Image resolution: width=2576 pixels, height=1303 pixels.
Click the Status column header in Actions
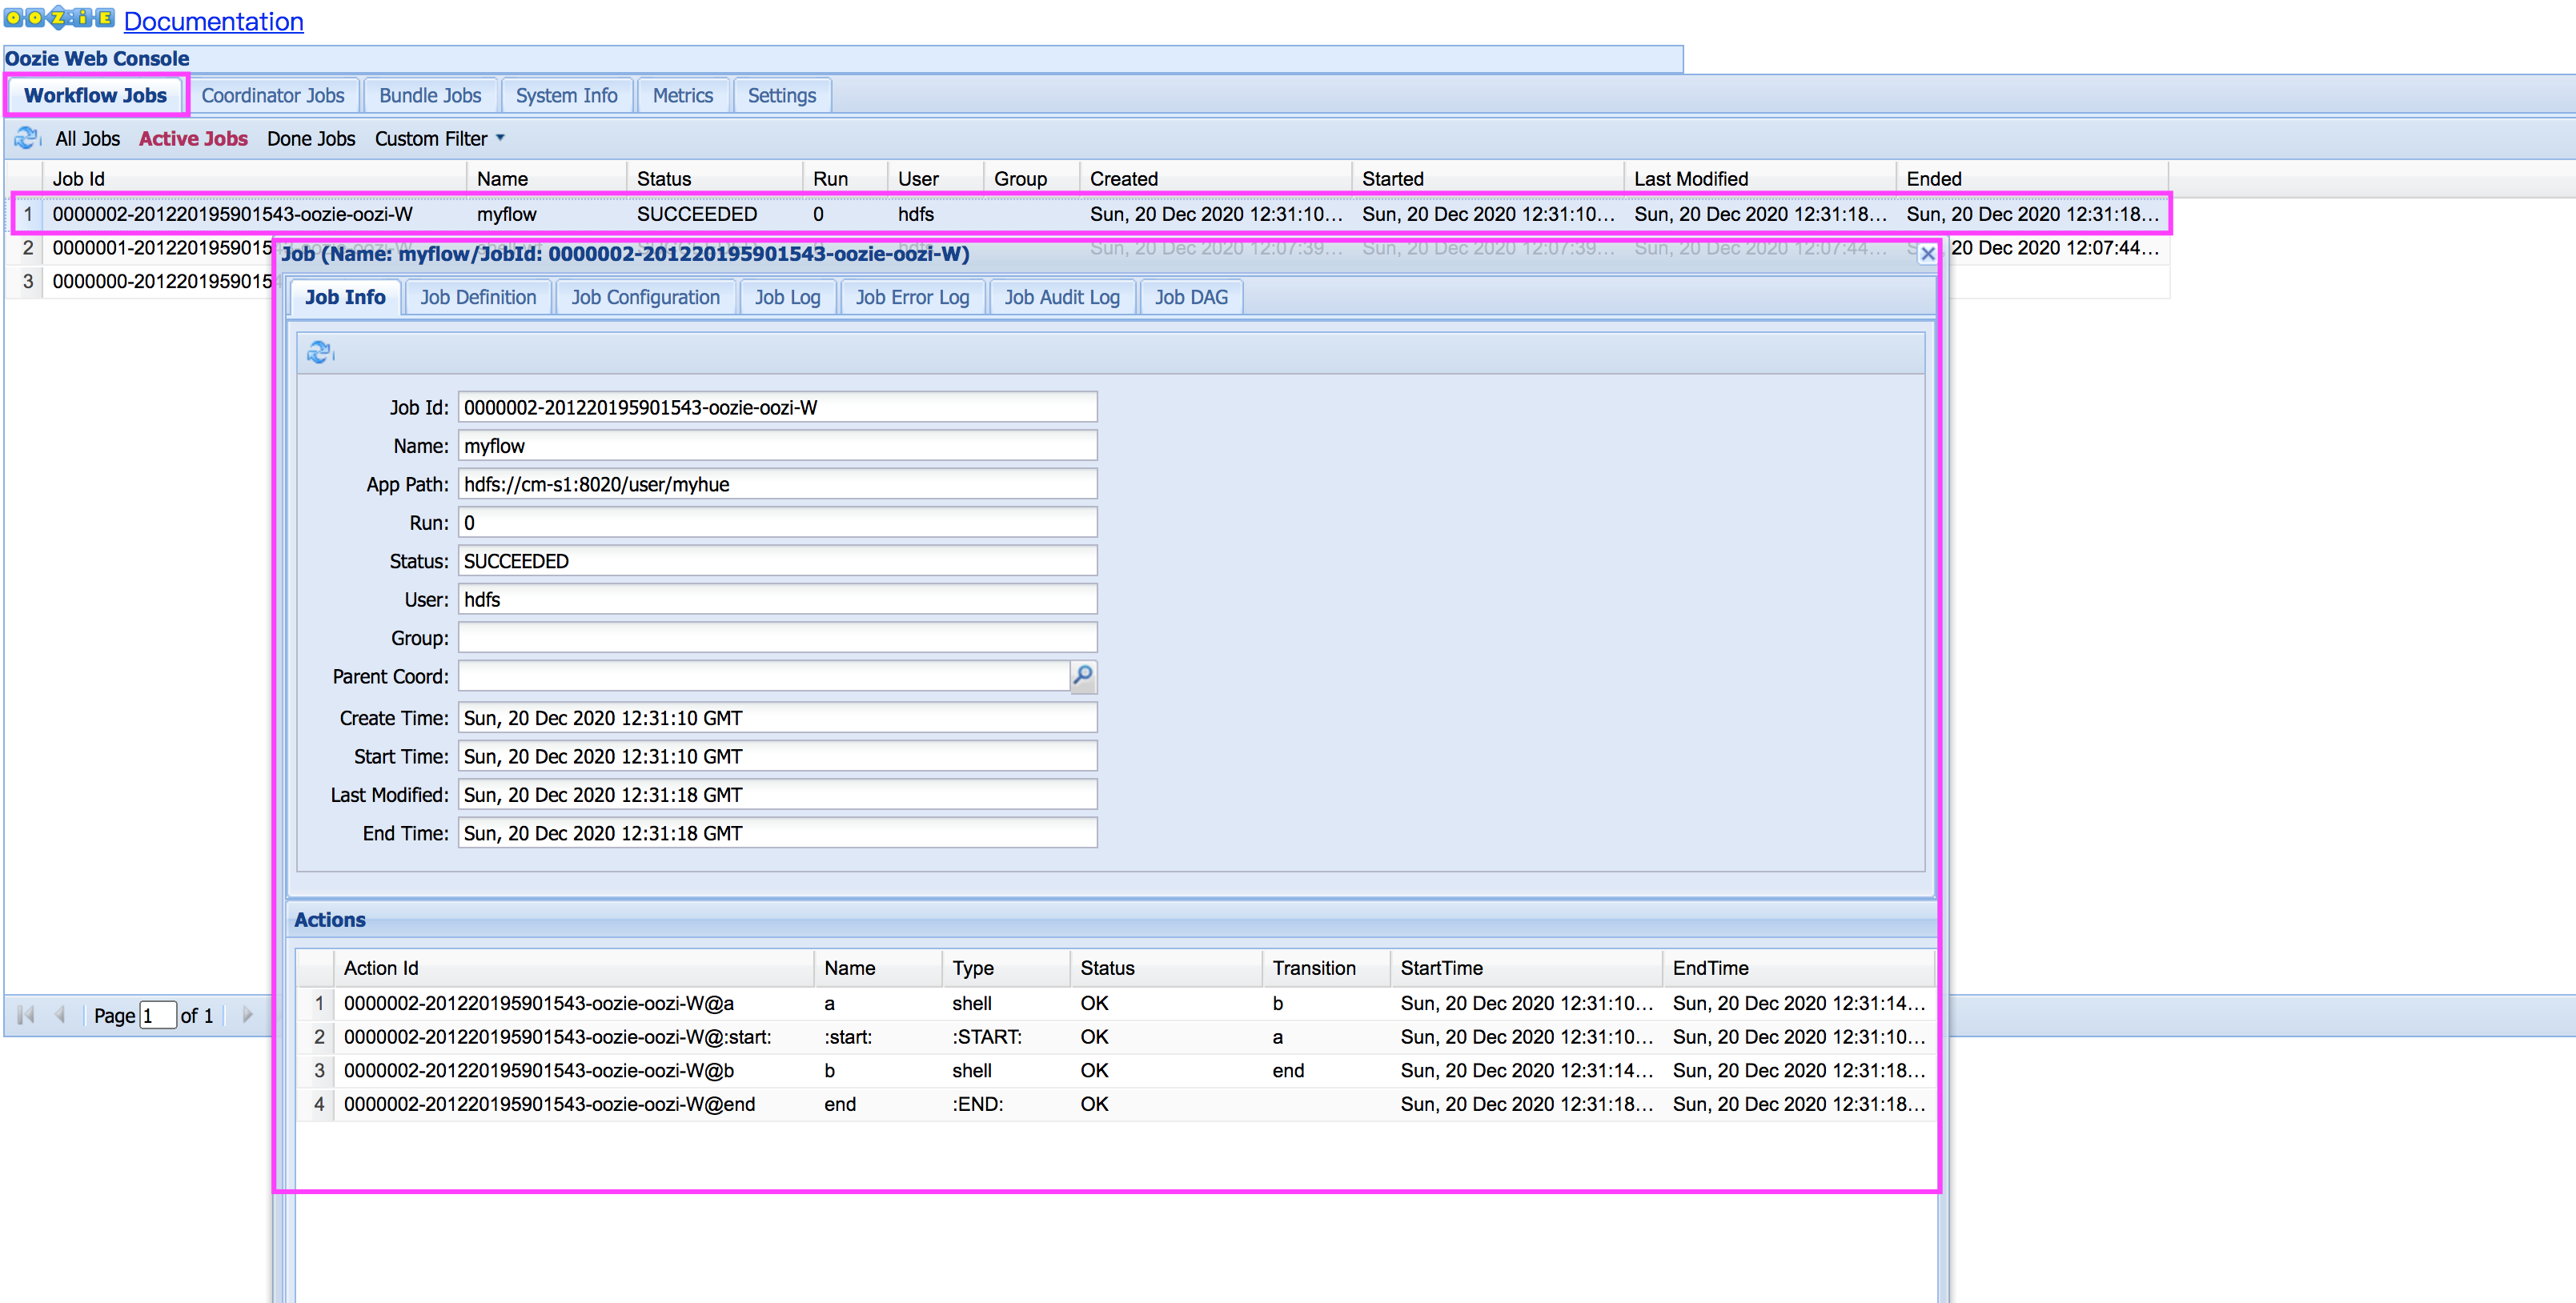pyautogui.click(x=1107, y=968)
